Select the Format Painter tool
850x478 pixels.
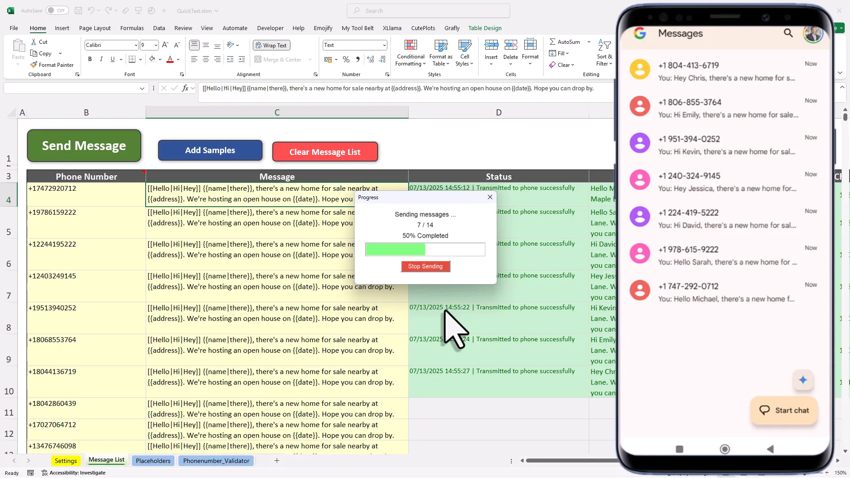[x=52, y=65]
